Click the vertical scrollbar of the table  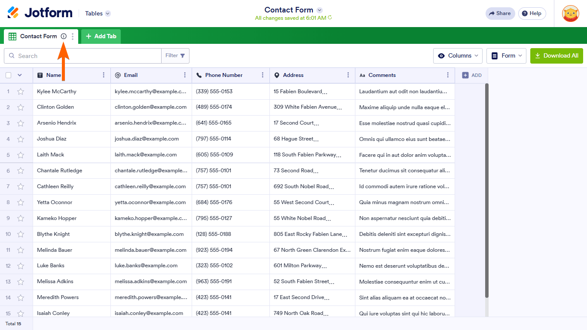point(486,189)
